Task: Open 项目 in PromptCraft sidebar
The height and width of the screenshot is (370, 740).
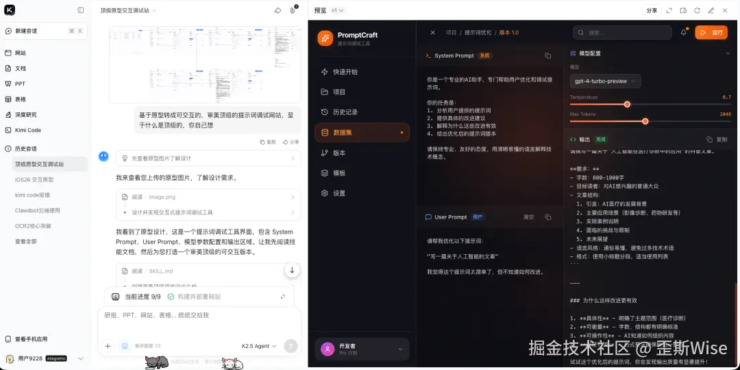Action: [x=362, y=92]
